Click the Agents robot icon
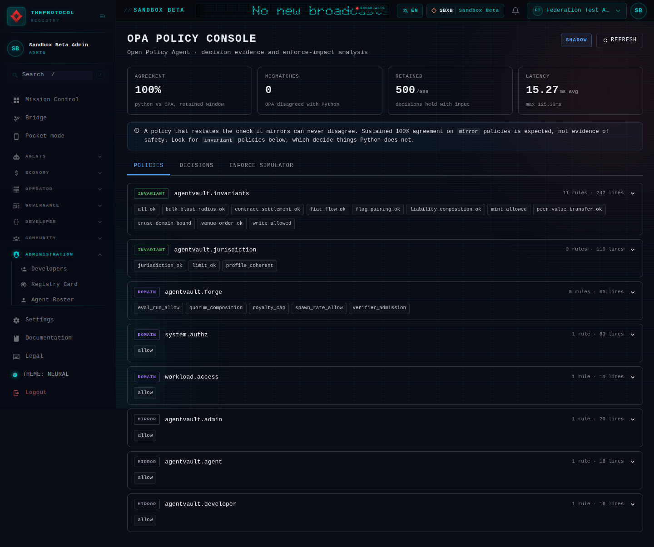654x547 pixels. (x=16, y=157)
